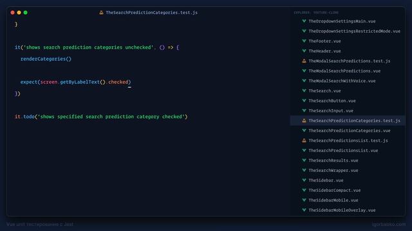Viewport: 412px width, 231px height.
Task: Open TheDropdownSettingsRestrictedMode.vue file
Action: pyautogui.click(x=355, y=31)
